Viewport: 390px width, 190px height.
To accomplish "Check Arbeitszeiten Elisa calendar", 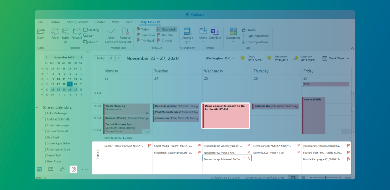I will coord(44,149).
